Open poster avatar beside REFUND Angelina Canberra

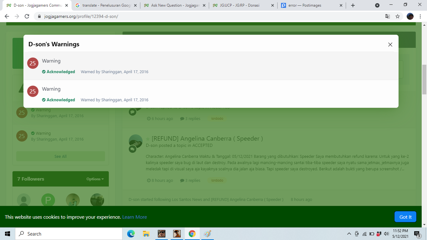[135, 141]
